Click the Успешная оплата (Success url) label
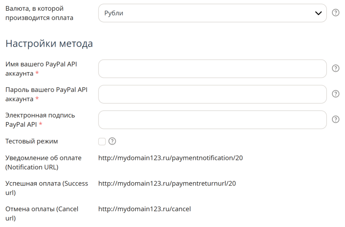345x227 pixels. [x=47, y=188]
